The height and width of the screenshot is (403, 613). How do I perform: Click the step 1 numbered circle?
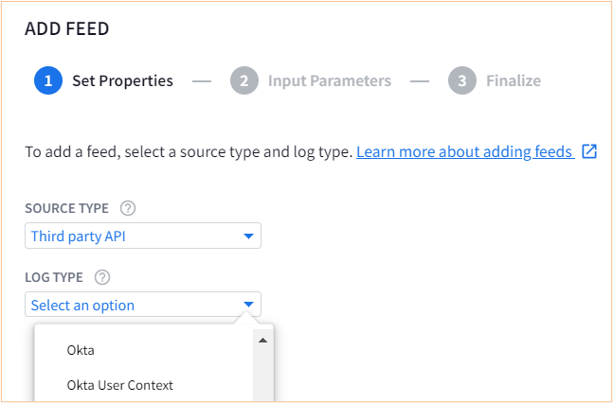(48, 80)
